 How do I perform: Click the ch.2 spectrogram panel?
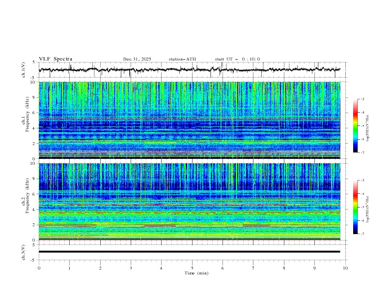click(x=190, y=202)
